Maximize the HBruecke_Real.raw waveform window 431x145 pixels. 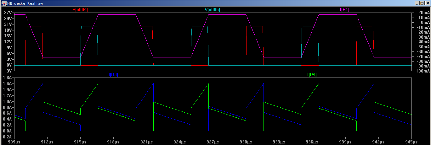coord(422,3)
